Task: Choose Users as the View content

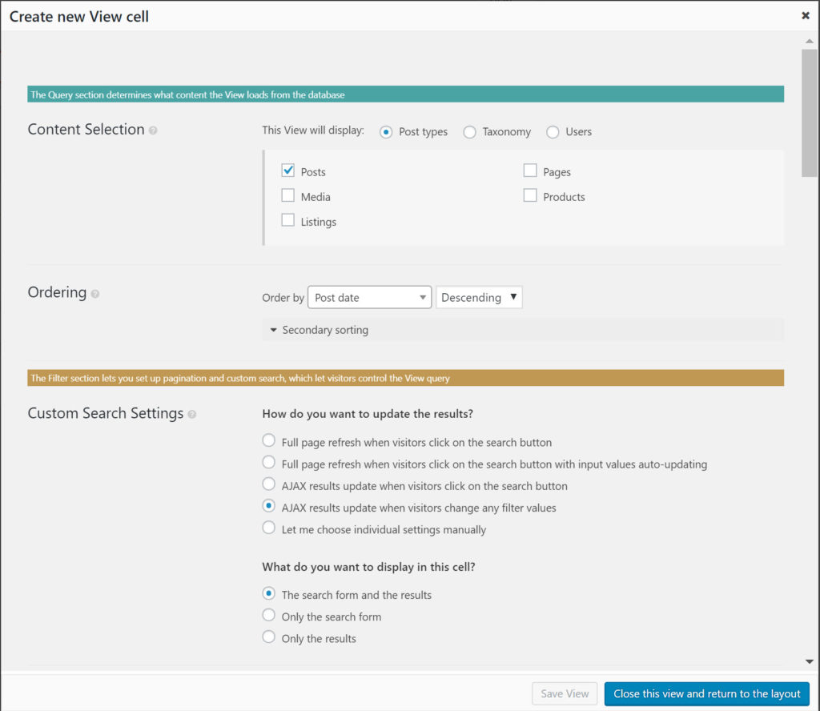Action: pyautogui.click(x=553, y=132)
